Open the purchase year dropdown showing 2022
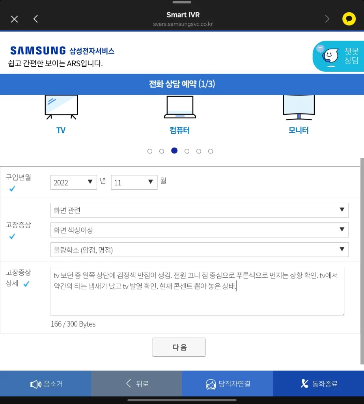This screenshot has height=404, width=364. pyautogui.click(x=73, y=182)
